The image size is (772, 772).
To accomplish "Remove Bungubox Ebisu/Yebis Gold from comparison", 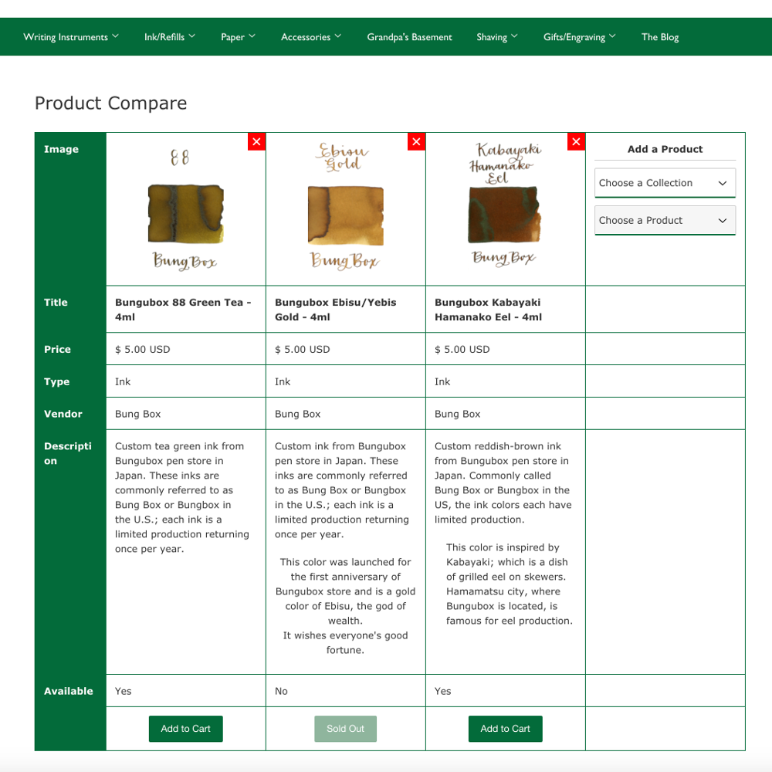I will [417, 142].
